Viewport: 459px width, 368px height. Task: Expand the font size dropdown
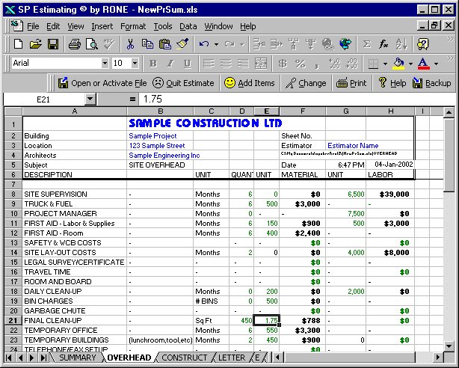pos(135,64)
